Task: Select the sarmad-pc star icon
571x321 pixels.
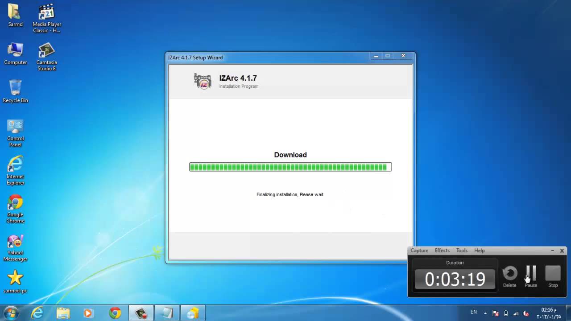Action: point(15,282)
